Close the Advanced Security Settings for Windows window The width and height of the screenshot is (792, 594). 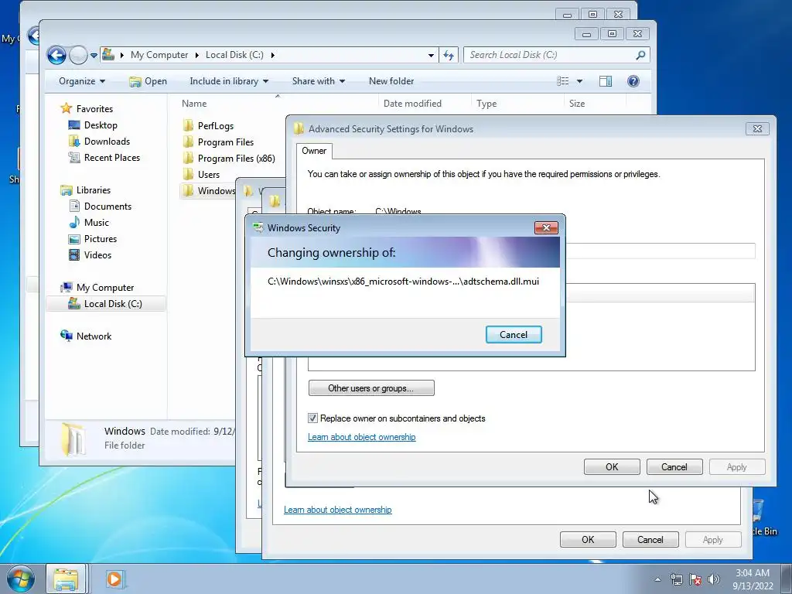tap(757, 129)
